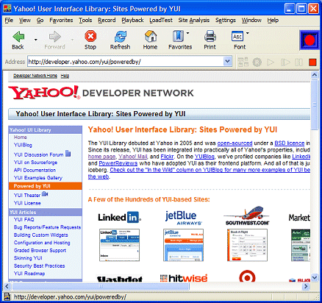Click the LinkedIn site thumbnail
This screenshot has height=303, width=322.
coord(119,245)
